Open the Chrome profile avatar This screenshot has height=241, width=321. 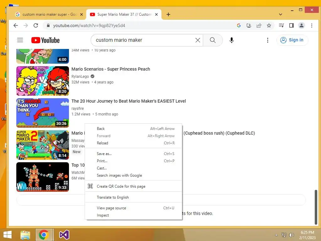(301, 25)
